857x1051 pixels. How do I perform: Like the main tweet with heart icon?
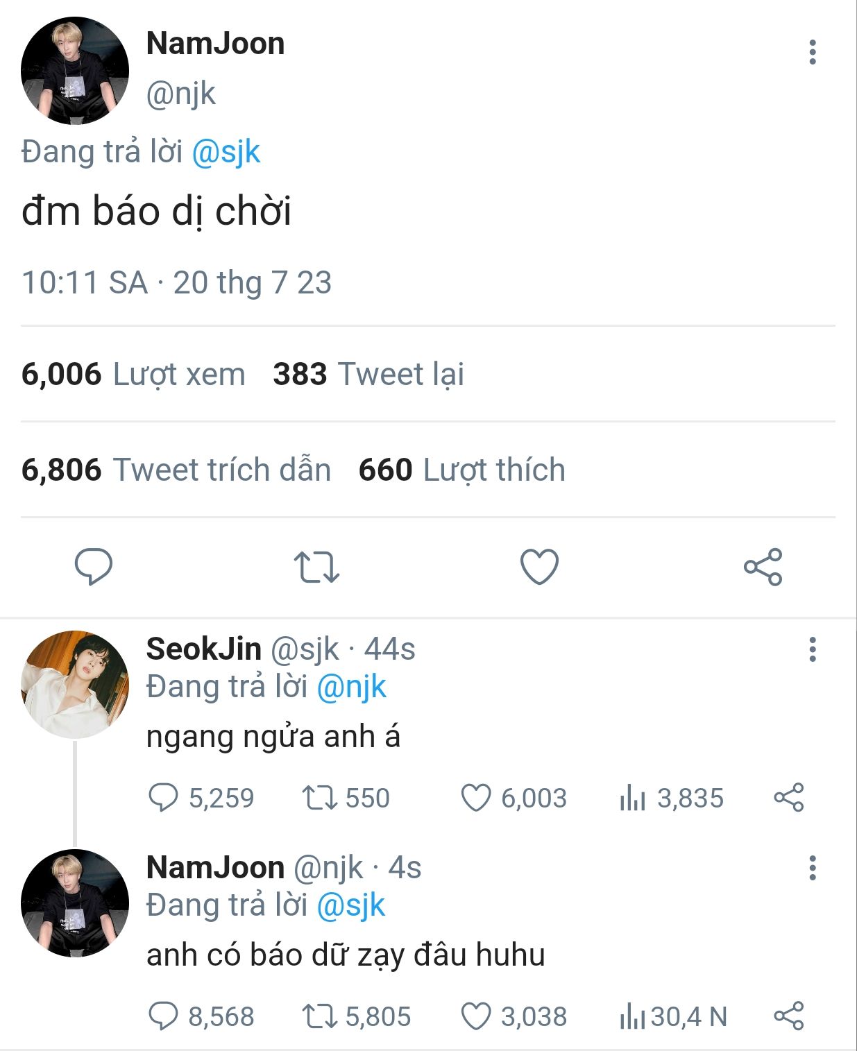(x=539, y=567)
